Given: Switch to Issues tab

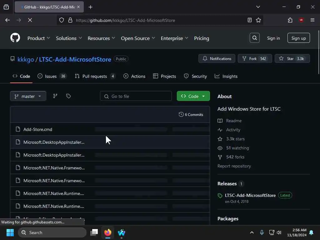Looking at the screenshot, I should [x=52, y=76].
